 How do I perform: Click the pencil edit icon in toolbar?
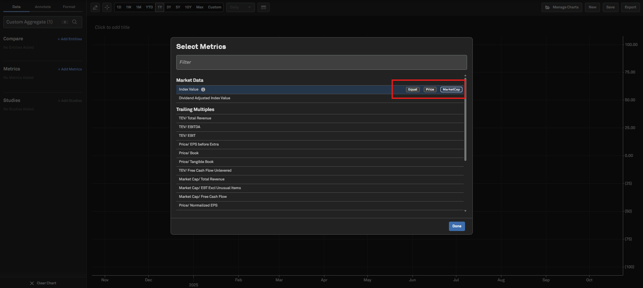click(95, 7)
